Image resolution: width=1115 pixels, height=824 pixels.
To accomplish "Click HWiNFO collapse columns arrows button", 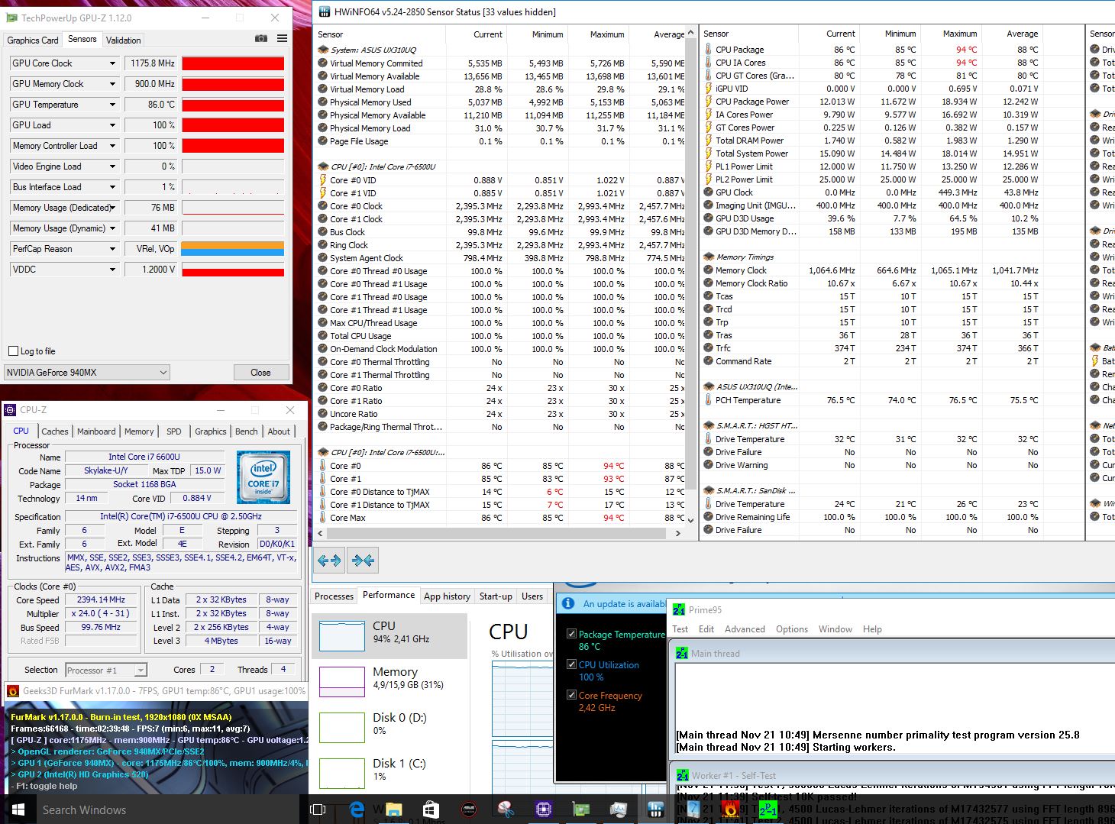I will click(363, 561).
